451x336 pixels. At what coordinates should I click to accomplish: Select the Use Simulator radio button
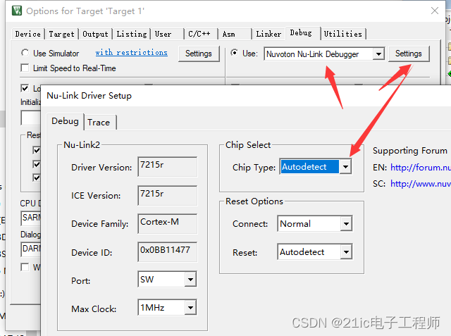[25, 53]
